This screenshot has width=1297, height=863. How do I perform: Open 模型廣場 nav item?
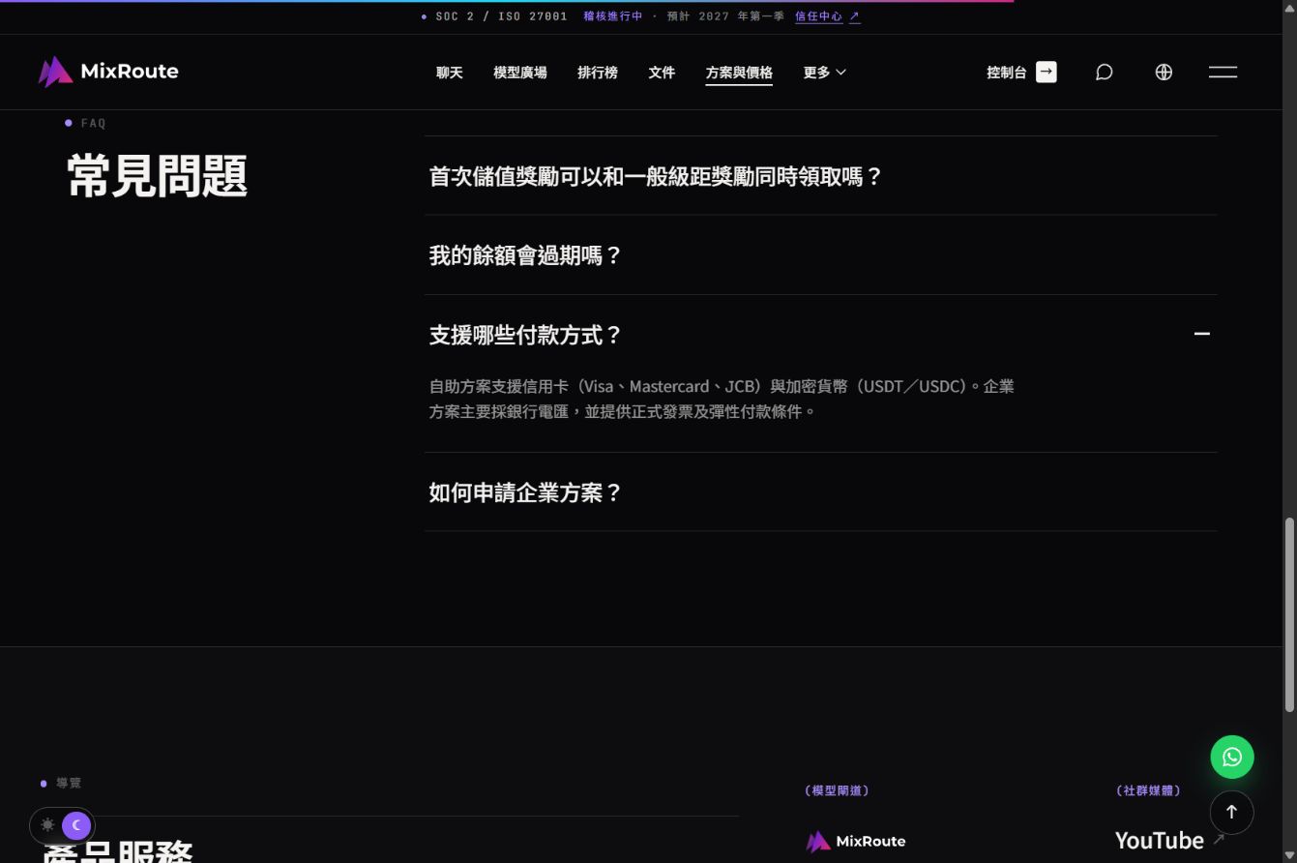click(x=520, y=73)
